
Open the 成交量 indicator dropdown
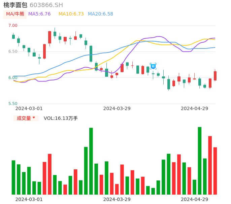pos(26,118)
